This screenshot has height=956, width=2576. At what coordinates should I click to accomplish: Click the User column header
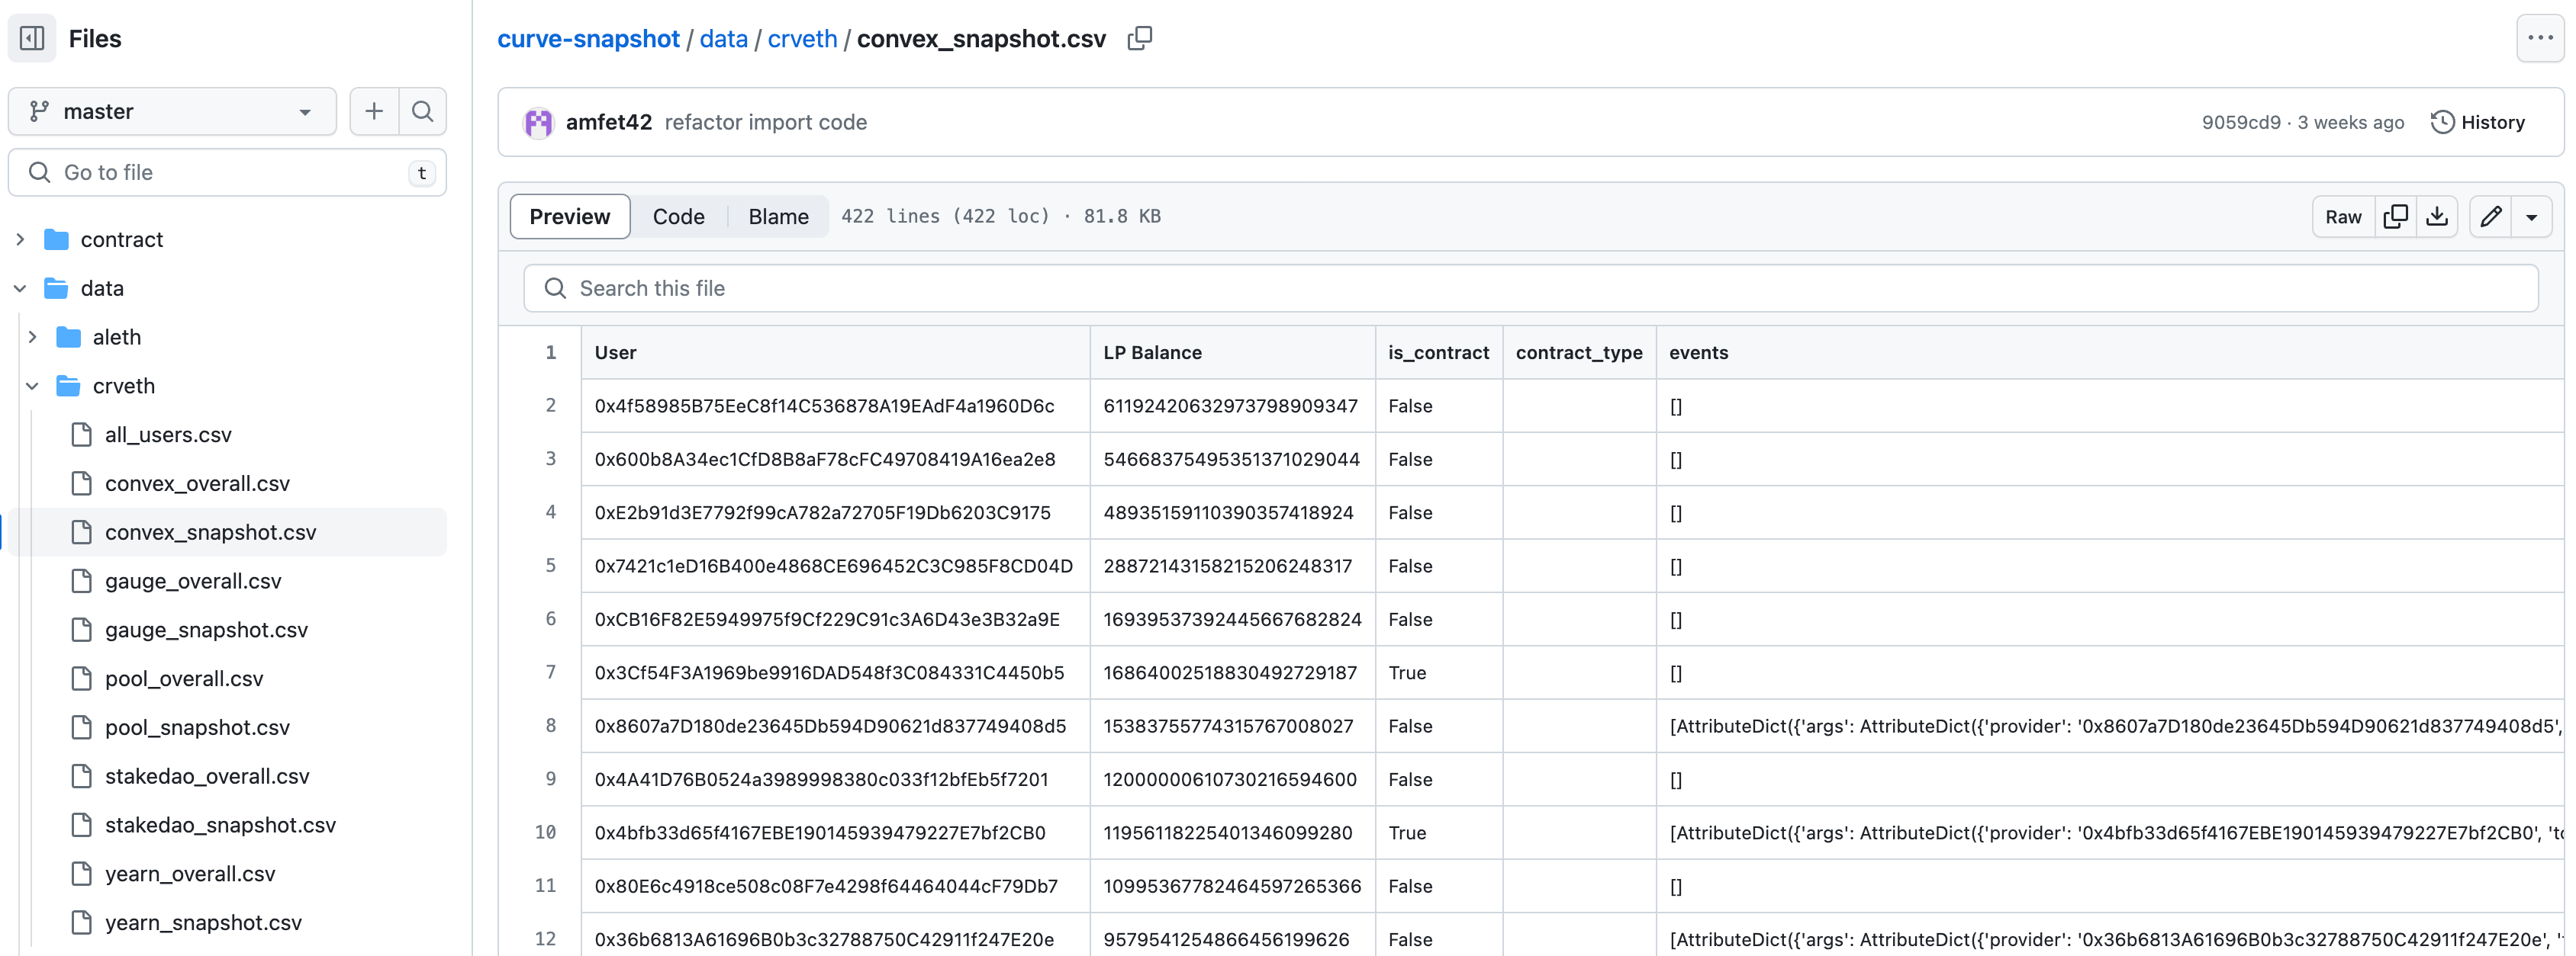(835, 353)
